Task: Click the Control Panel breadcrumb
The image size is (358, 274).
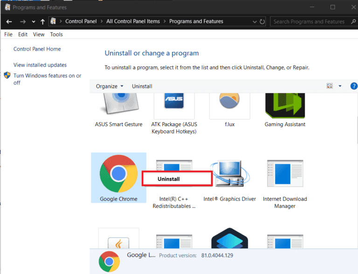Action: [x=81, y=21]
